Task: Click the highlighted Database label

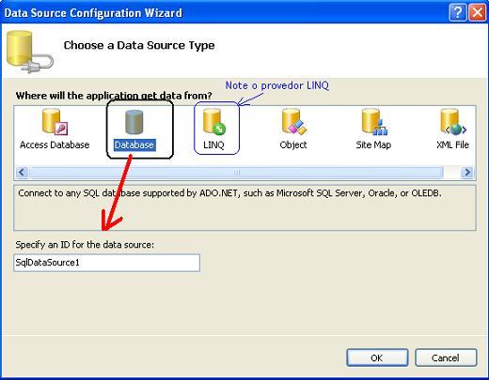Action: 134,144
